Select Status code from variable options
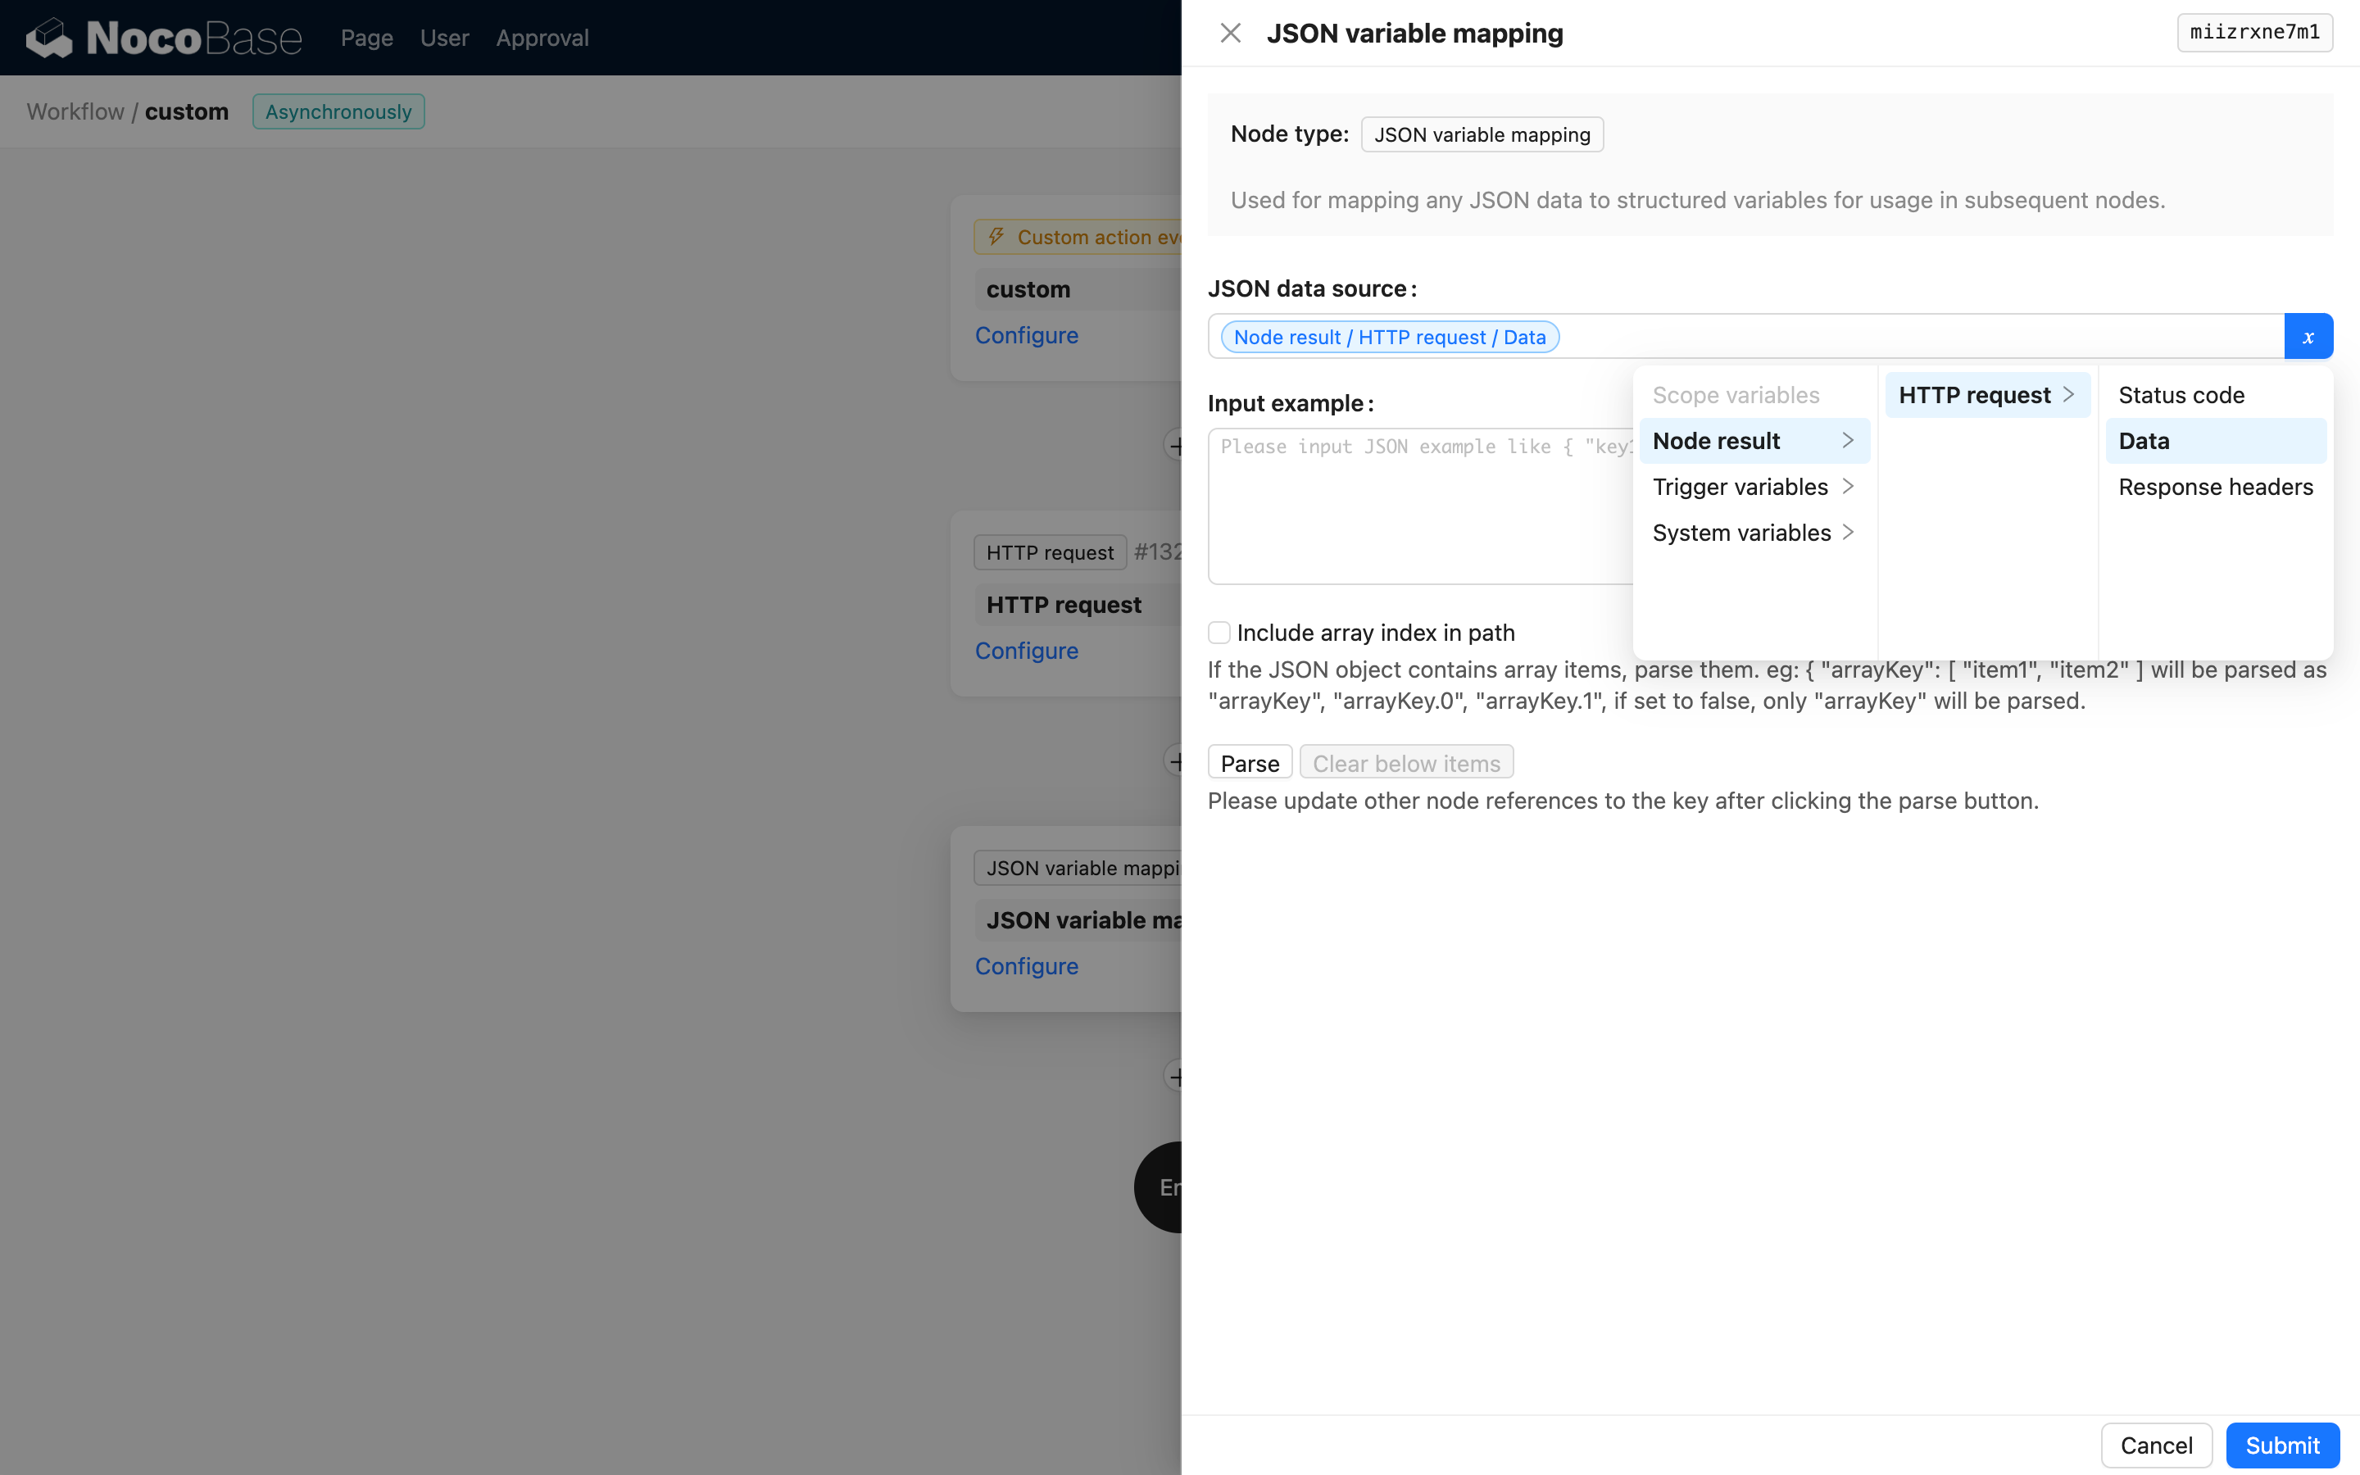 tap(2181, 395)
